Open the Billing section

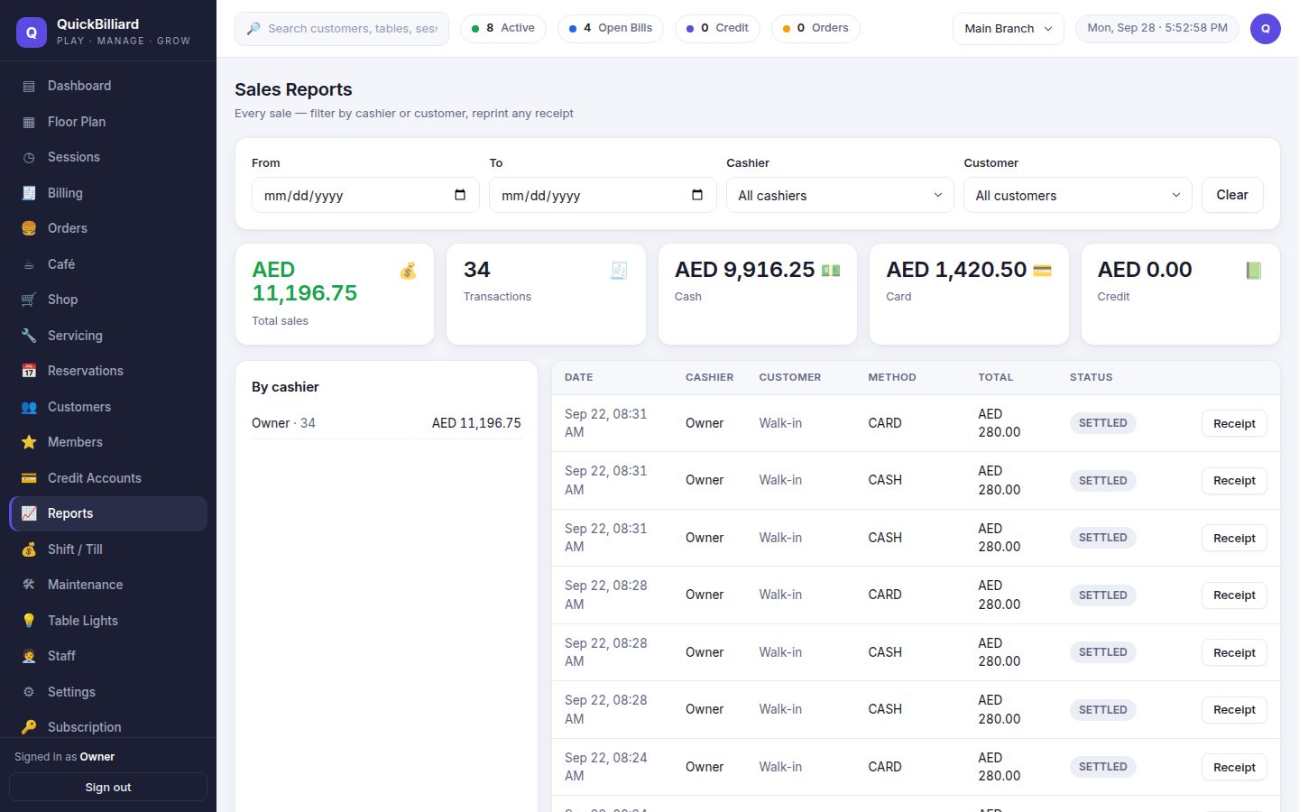click(108, 193)
